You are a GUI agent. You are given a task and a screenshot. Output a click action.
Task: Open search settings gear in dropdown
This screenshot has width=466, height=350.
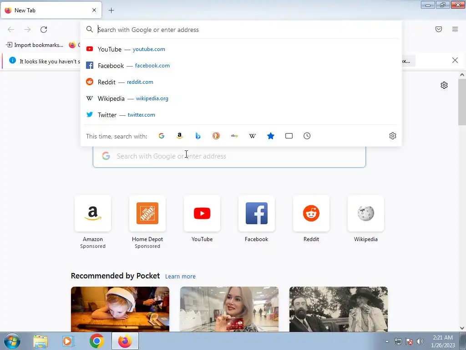coord(393,136)
